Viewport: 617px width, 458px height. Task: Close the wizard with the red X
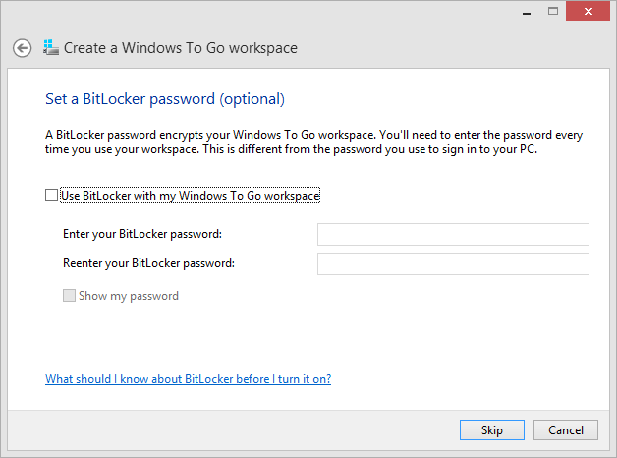[x=589, y=11]
